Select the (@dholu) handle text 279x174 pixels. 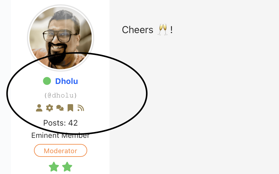click(61, 96)
